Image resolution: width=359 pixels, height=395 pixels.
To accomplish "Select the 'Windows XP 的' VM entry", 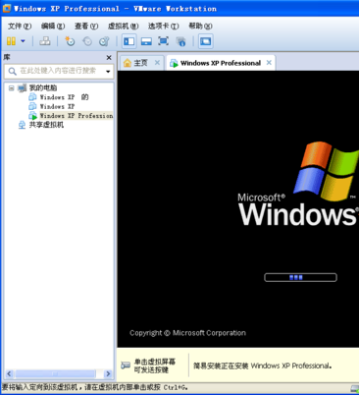I will pos(64,97).
